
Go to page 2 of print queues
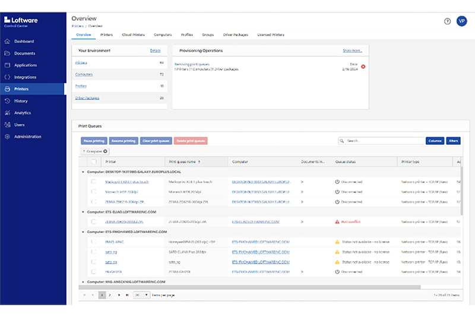110,295
